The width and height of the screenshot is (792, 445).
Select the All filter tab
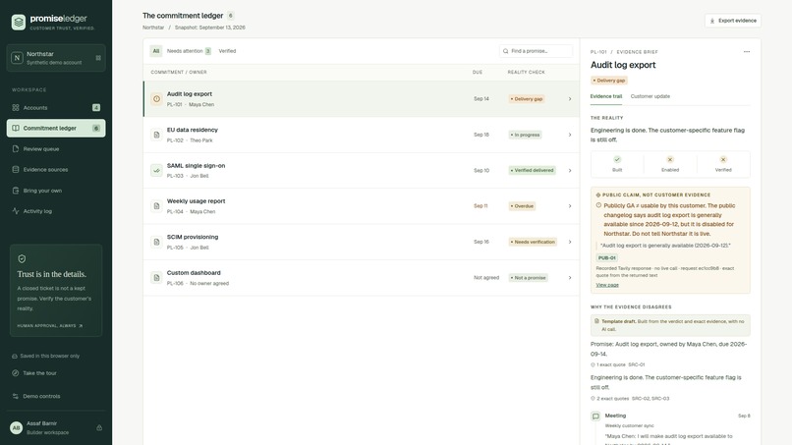[x=156, y=51]
